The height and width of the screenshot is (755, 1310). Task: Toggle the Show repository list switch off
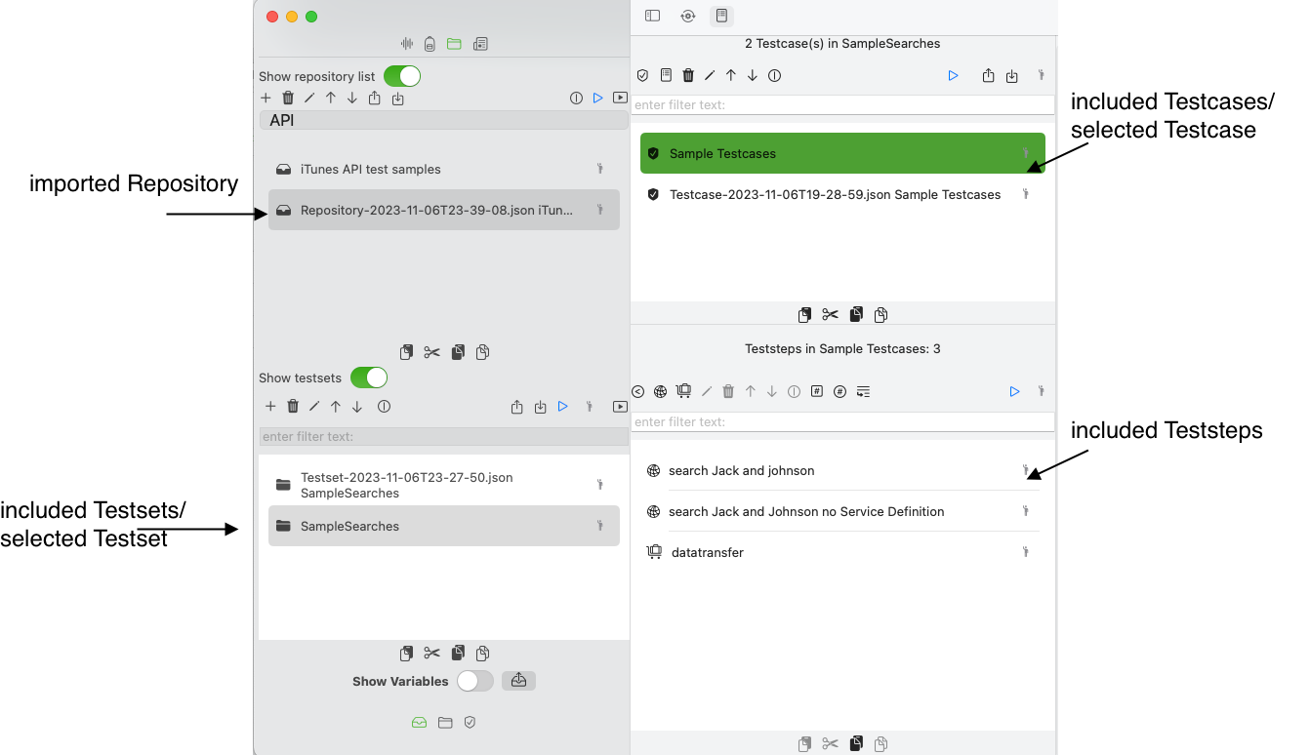403,75
